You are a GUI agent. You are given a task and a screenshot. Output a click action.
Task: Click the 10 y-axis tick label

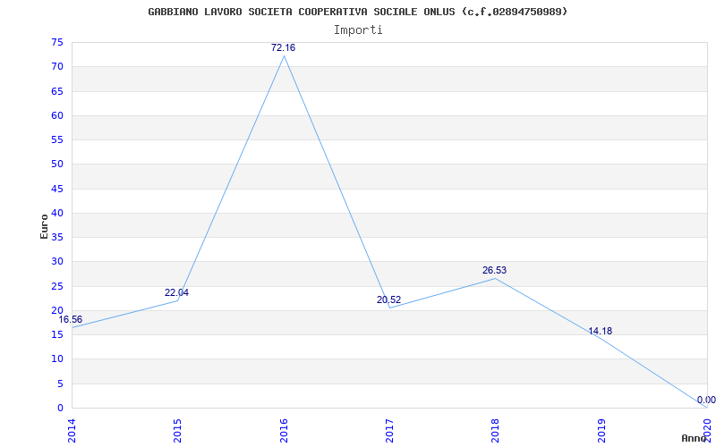coord(57,359)
